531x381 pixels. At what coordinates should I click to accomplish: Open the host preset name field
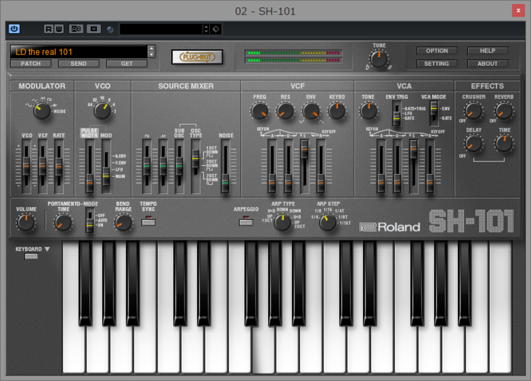(x=161, y=29)
